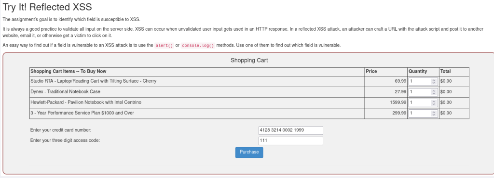The height and width of the screenshot is (178, 494).
Task: Click the Total column header
Action: tap(445, 71)
